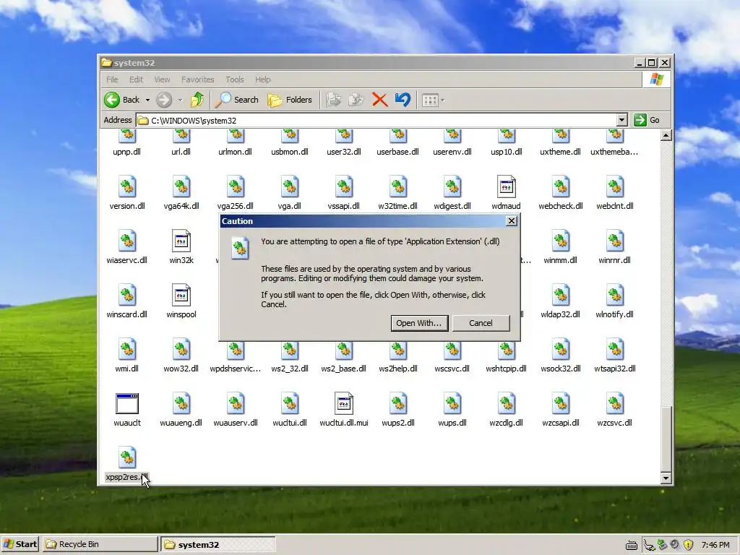
Task: Select the wow32.dll icon
Action: [181, 350]
